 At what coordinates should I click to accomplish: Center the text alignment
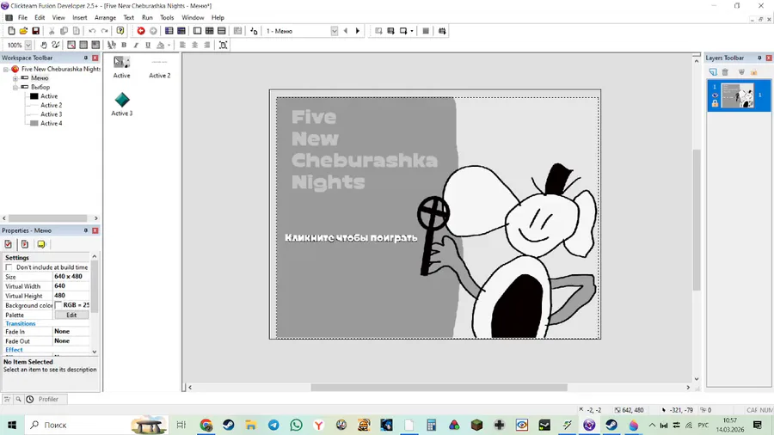[x=195, y=45]
